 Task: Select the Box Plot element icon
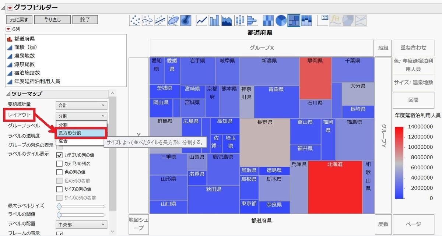[x=240, y=20]
